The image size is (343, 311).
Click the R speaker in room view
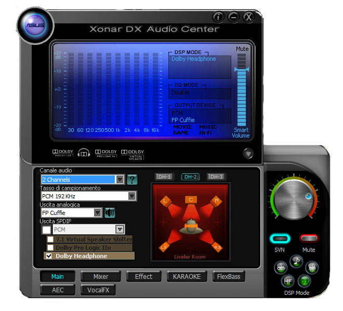(216, 200)
